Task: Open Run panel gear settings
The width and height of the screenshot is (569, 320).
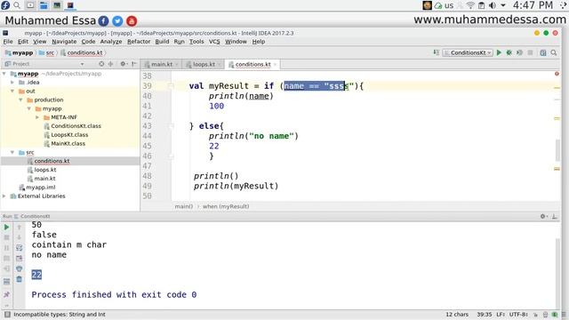Action: click(543, 216)
